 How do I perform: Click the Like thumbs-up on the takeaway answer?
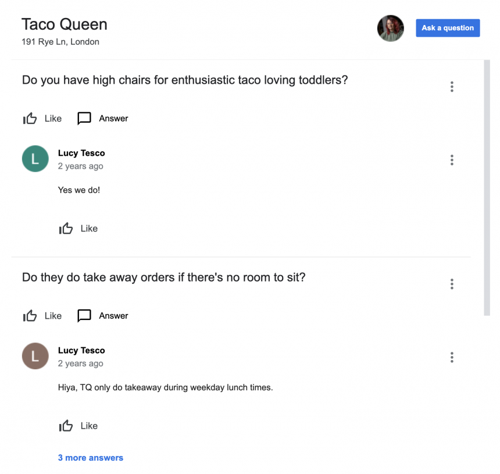66,425
